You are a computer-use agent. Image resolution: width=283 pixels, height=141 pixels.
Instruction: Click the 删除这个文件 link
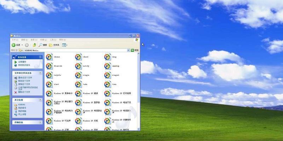[24, 92]
